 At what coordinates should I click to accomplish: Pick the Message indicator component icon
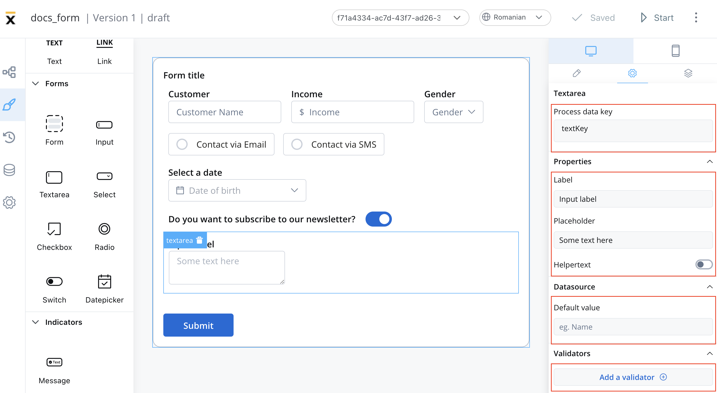pyautogui.click(x=54, y=362)
